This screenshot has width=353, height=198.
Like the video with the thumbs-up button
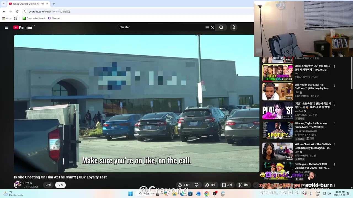pos(184,185)
